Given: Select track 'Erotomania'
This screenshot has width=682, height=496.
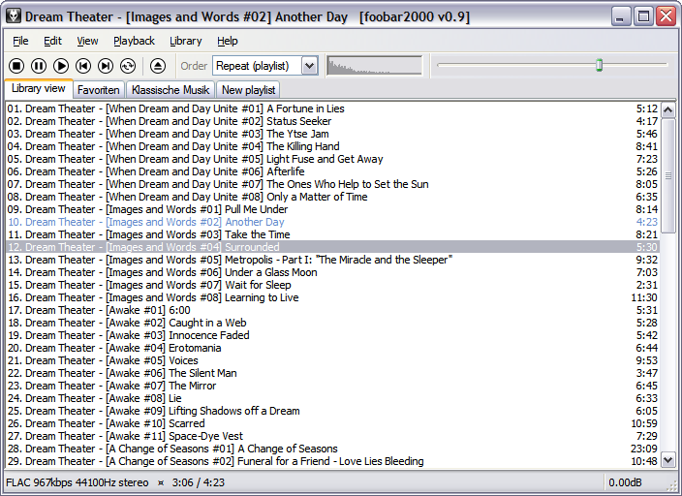Looking at the screenshot, I should click(332, 348).
